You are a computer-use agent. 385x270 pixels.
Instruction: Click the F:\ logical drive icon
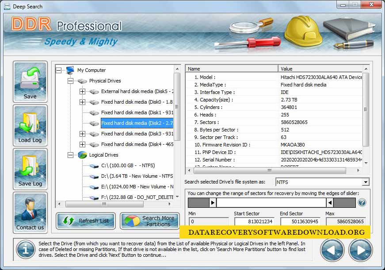[x=94, y=198]
